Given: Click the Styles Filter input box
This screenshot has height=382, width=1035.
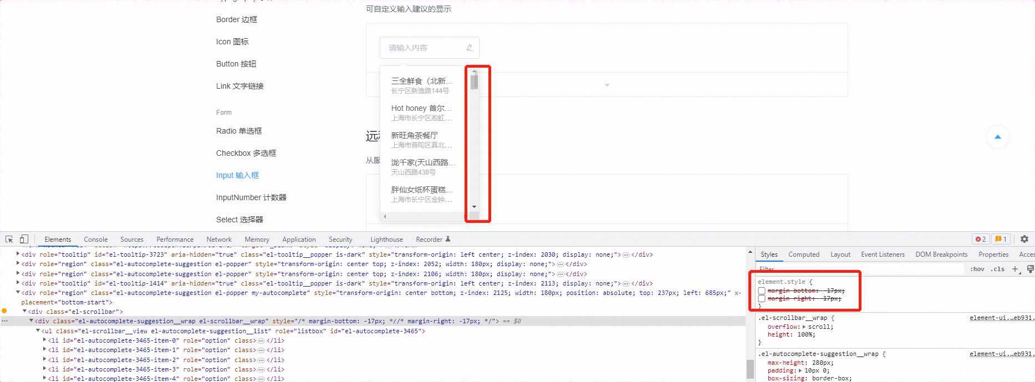Looking at the screenshot, I should click(859, 269).
